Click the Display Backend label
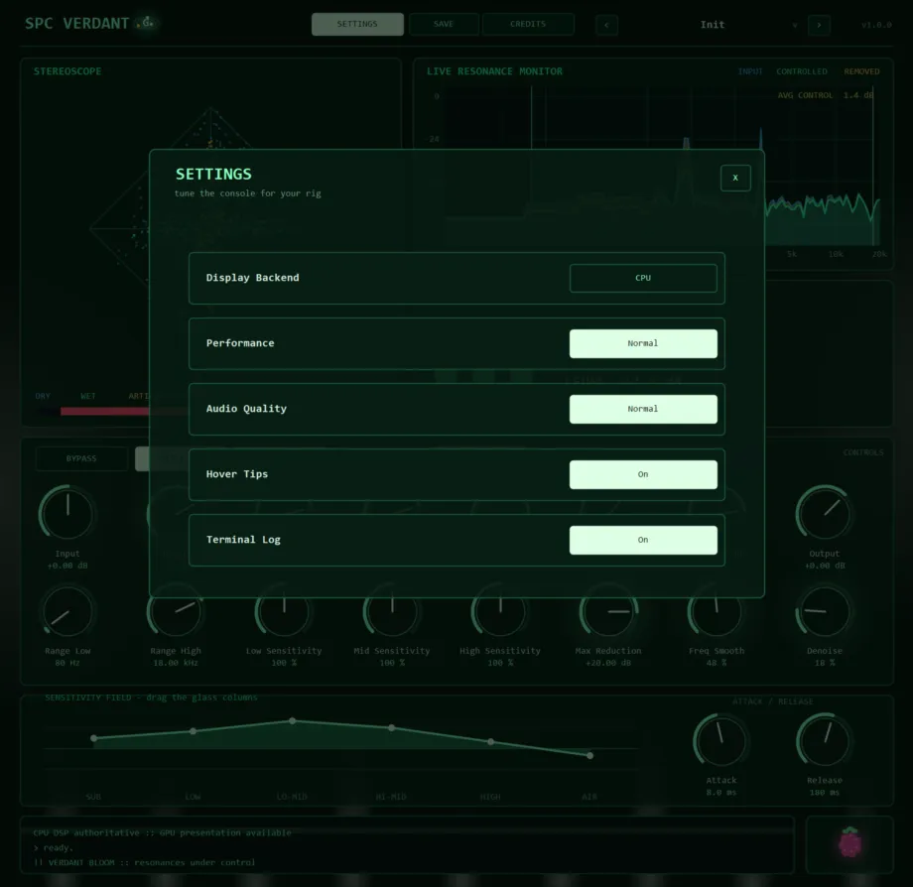 [x=253, y=278]
